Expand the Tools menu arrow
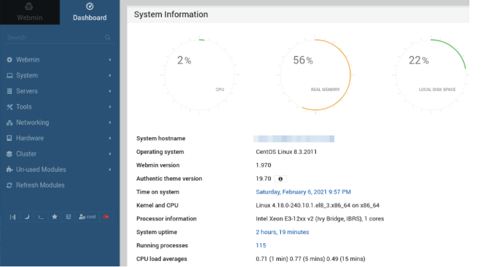Viewport: 489px width, 267px height. pos(110,106)
